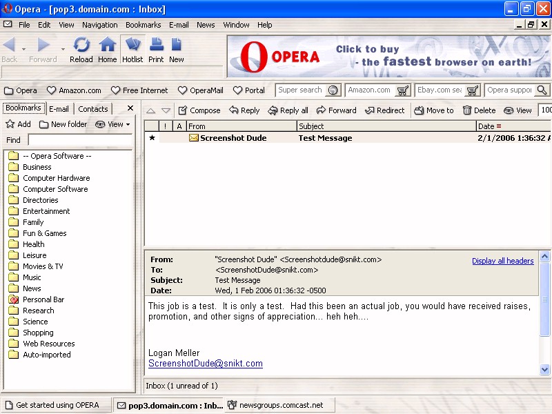Go to previous message with up arrow
The width and height of the screenshot is (552, 414).
click(150, 111)
